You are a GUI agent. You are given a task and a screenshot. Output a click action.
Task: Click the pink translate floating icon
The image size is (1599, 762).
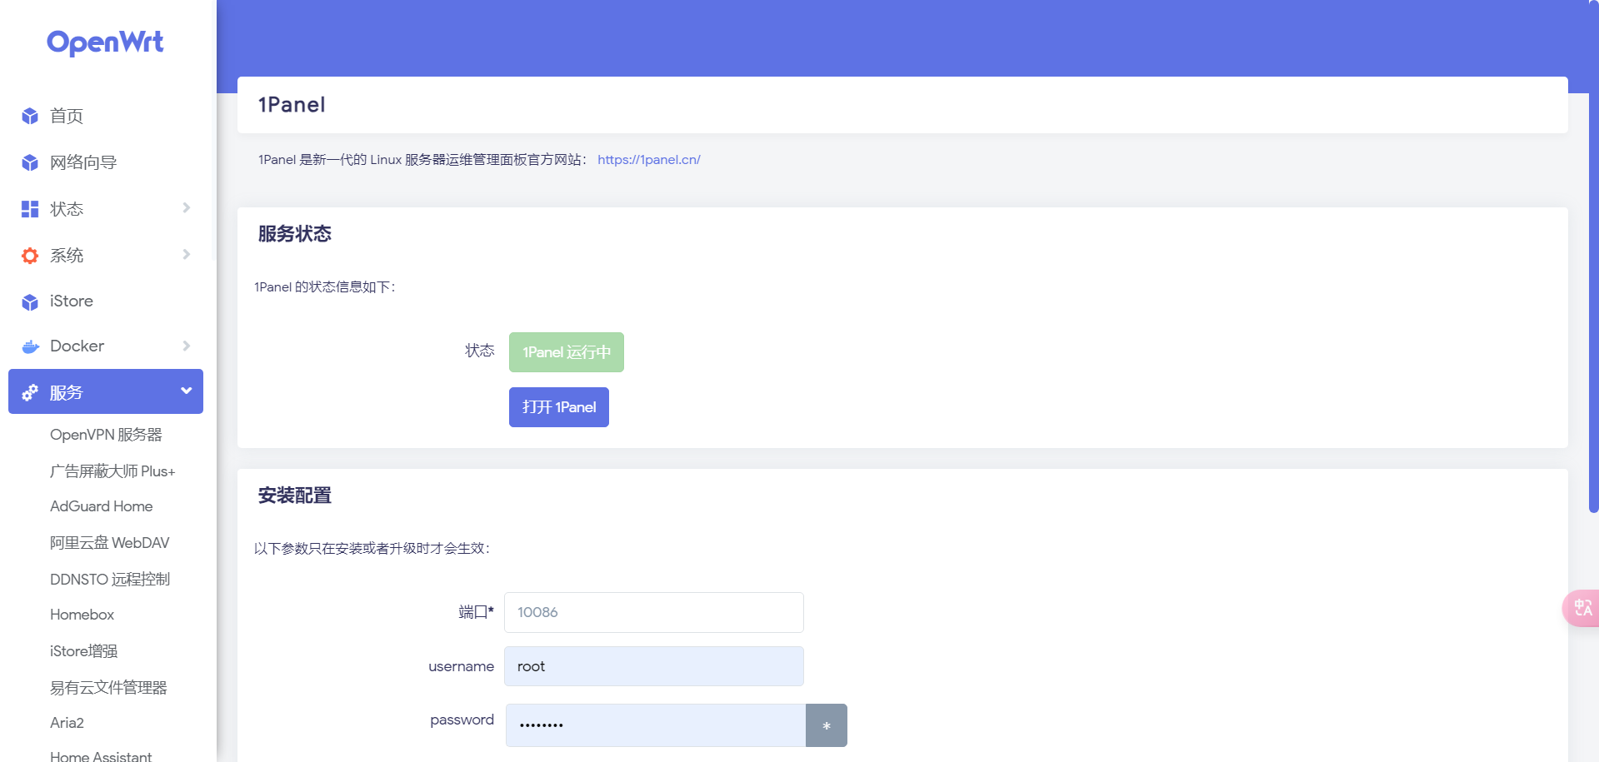point(1582,608)
